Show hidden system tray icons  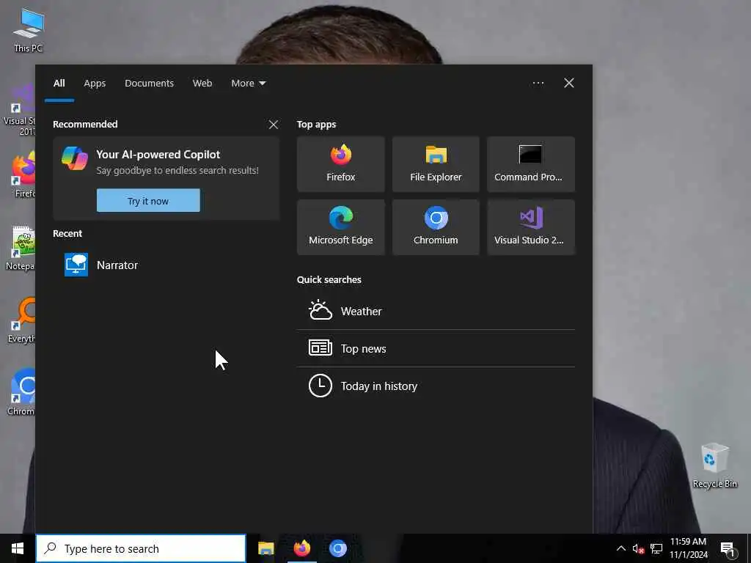(620, 548)
